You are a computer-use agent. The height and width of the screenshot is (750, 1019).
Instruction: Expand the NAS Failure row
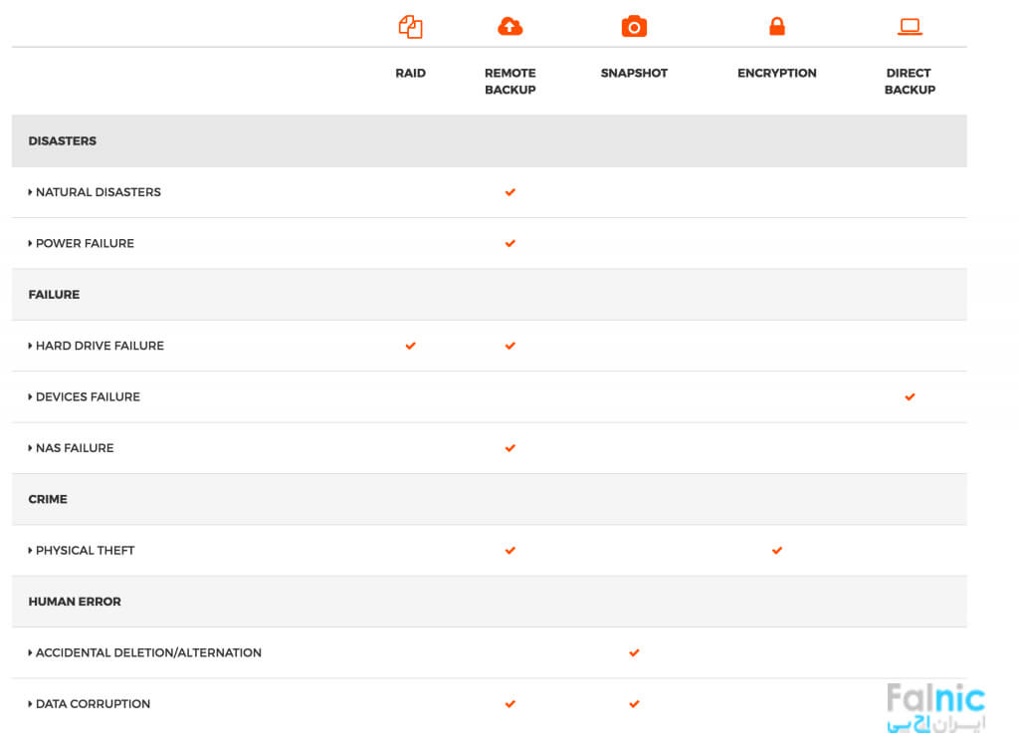click(x=31, y=448)
